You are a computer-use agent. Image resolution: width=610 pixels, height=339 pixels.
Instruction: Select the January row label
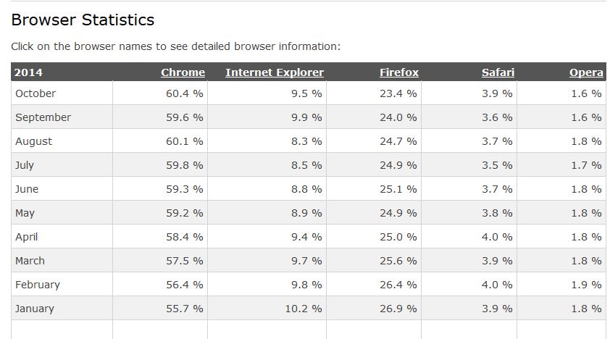35,309
